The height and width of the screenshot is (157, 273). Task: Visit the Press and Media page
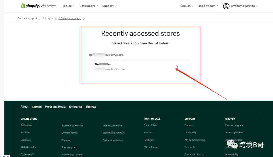click(x=55, y=107)
